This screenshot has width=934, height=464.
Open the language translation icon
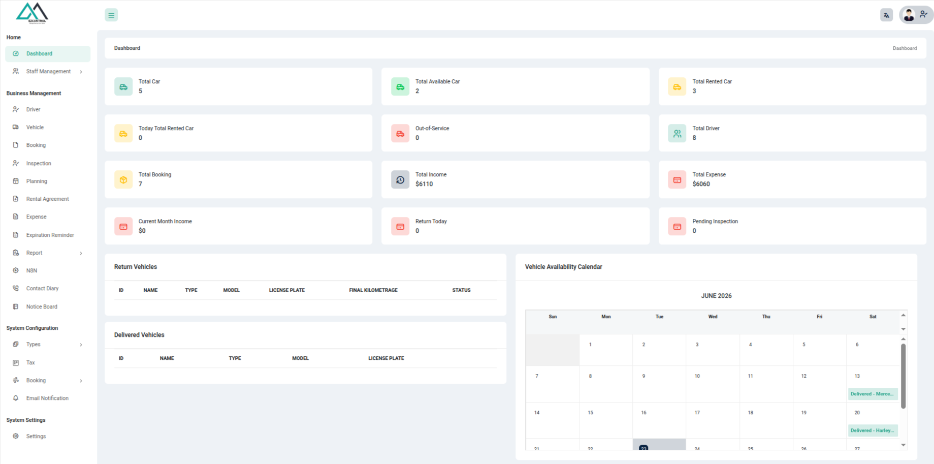[886, 15]
